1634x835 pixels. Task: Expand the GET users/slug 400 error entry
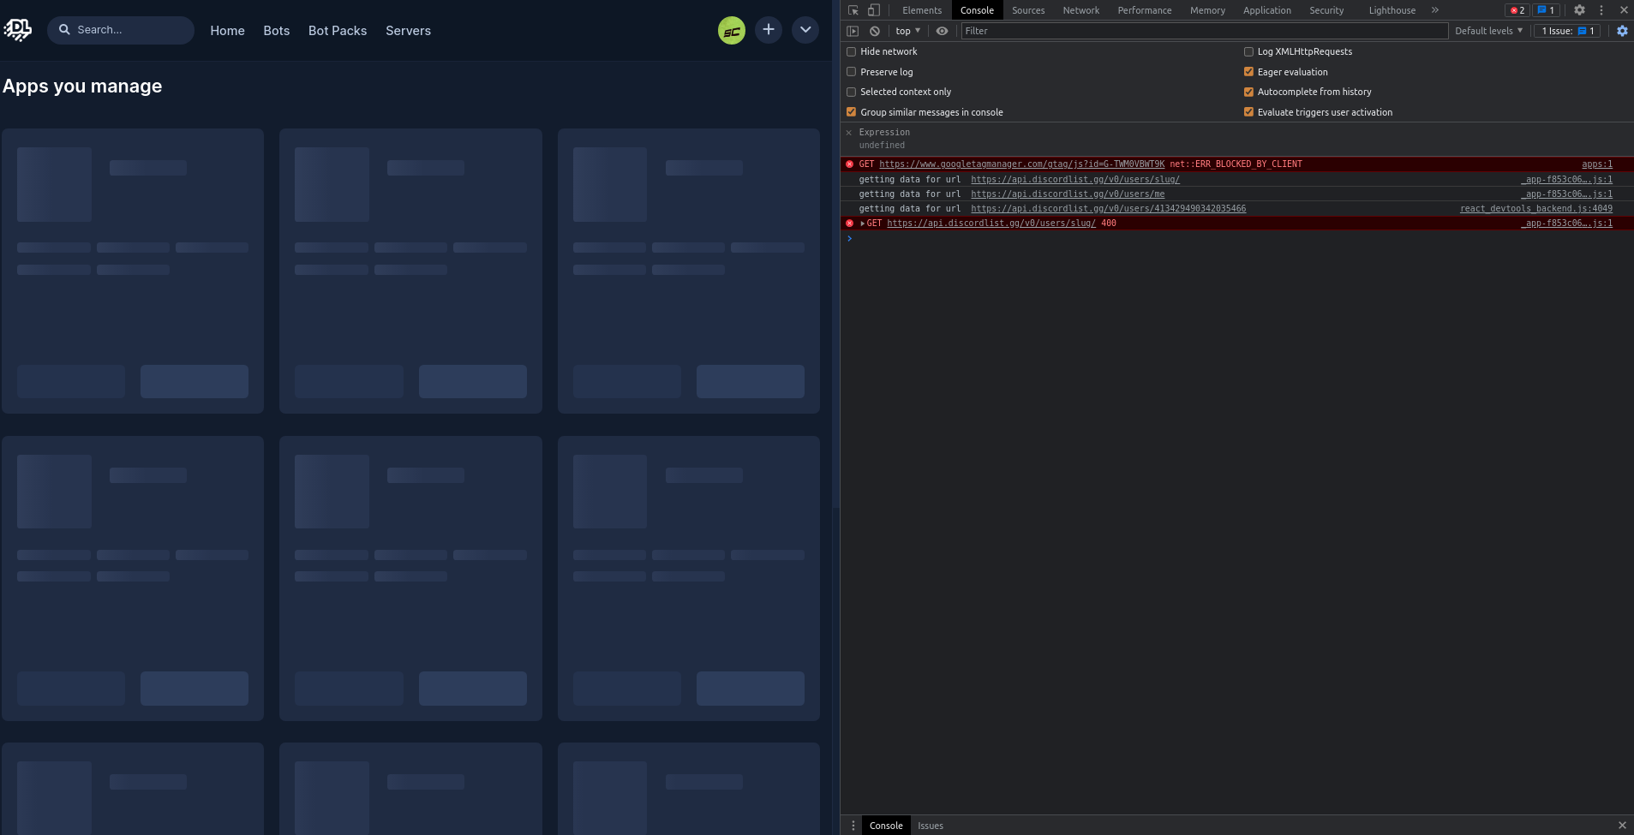coord(863,223)
